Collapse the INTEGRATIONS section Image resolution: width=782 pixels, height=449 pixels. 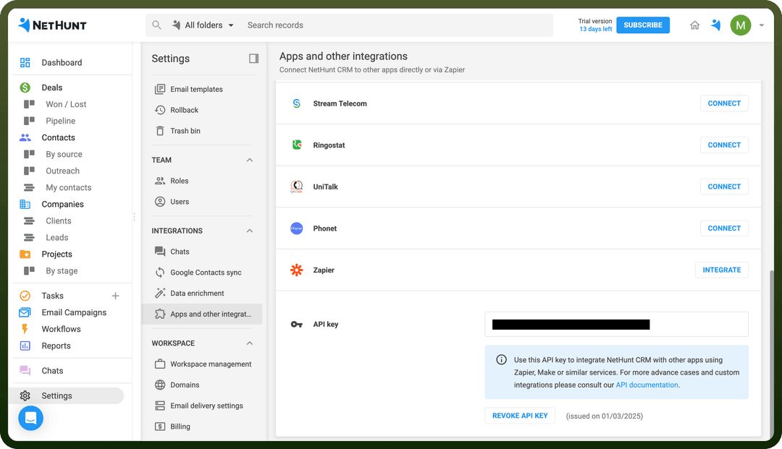[250, 231]
